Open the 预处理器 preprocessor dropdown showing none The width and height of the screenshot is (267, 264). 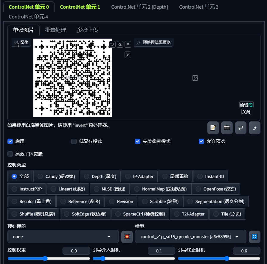click(x=63, y=237)
